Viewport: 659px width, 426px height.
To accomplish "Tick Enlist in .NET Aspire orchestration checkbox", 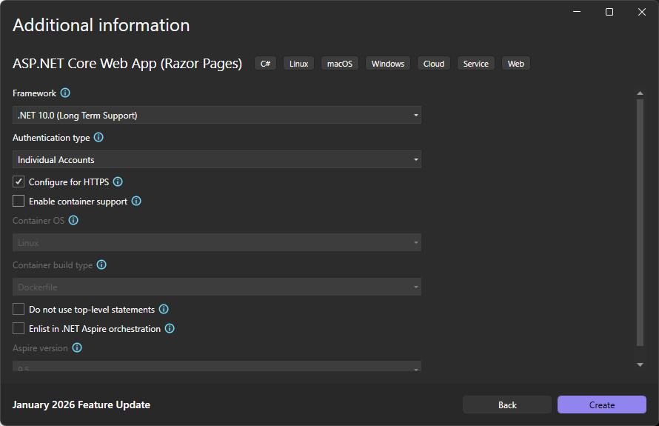I will (x=19, y=328).
